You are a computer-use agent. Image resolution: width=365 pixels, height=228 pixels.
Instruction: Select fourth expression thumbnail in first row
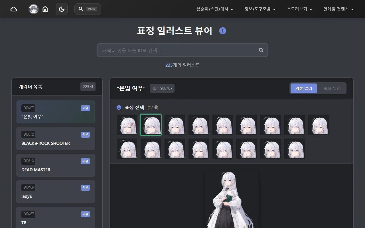199,125
